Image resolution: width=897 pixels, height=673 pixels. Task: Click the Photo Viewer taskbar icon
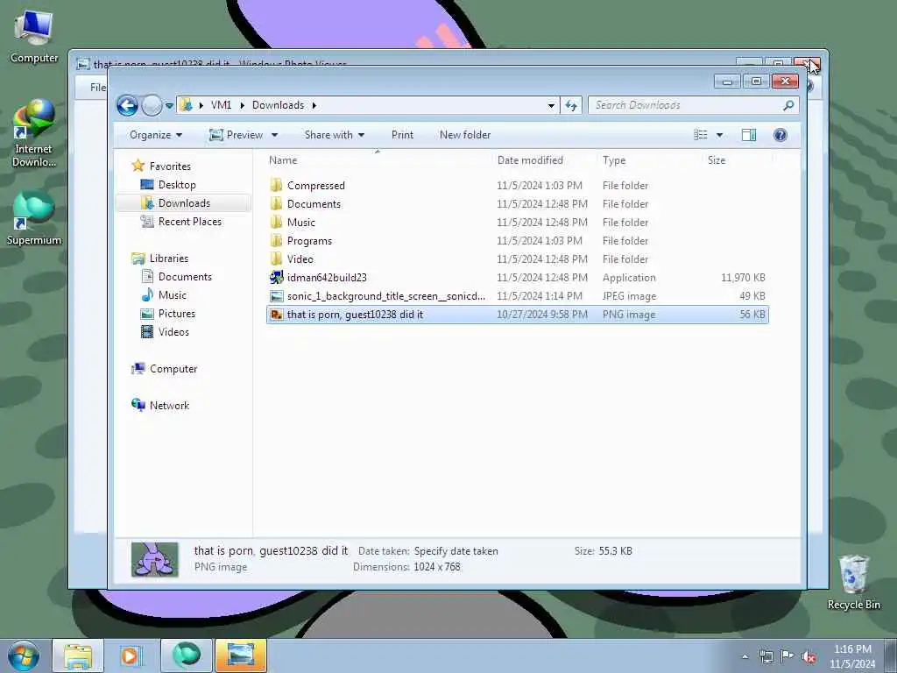coord(240,655)
